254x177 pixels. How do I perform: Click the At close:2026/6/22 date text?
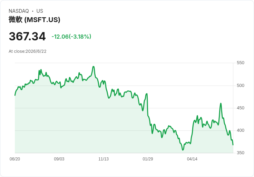[x=28, y=51]
